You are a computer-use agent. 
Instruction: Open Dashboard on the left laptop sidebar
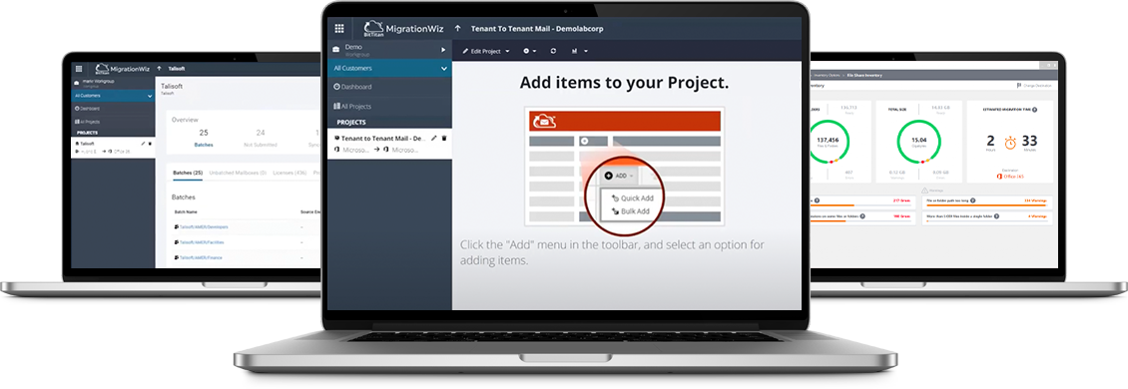(x=87, y=108)
